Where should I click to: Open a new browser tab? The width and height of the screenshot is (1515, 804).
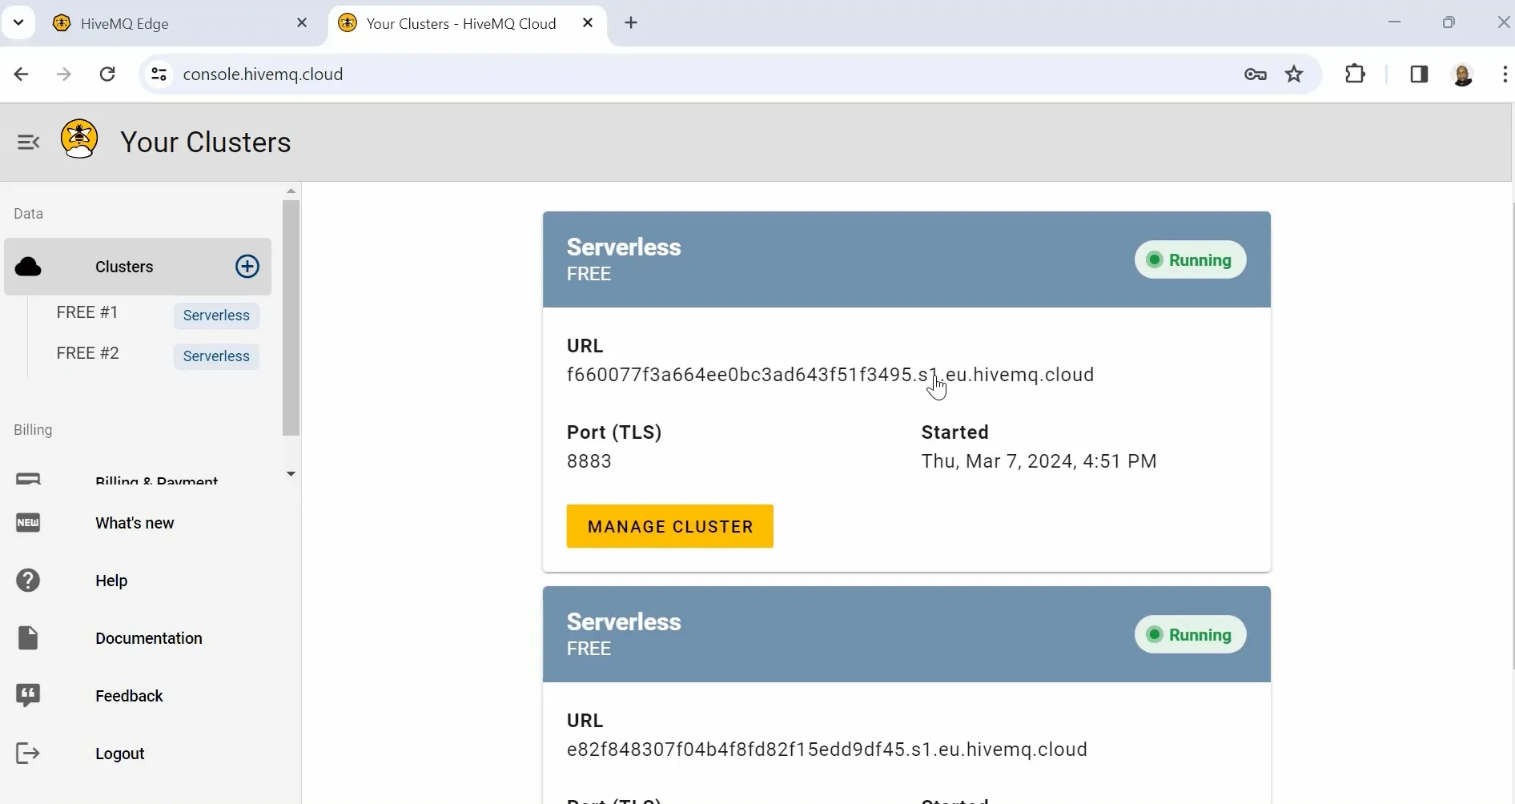(631, 23)
